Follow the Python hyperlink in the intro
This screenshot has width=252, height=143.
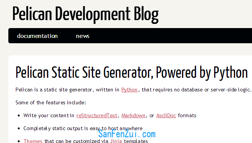click(129, 90)
